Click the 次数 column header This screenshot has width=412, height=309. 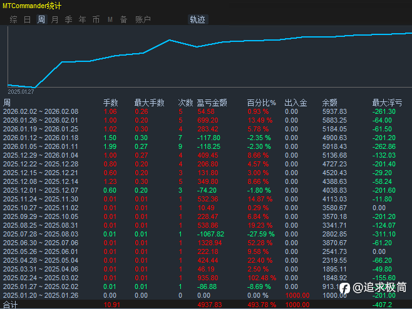(x=185, y=103)
